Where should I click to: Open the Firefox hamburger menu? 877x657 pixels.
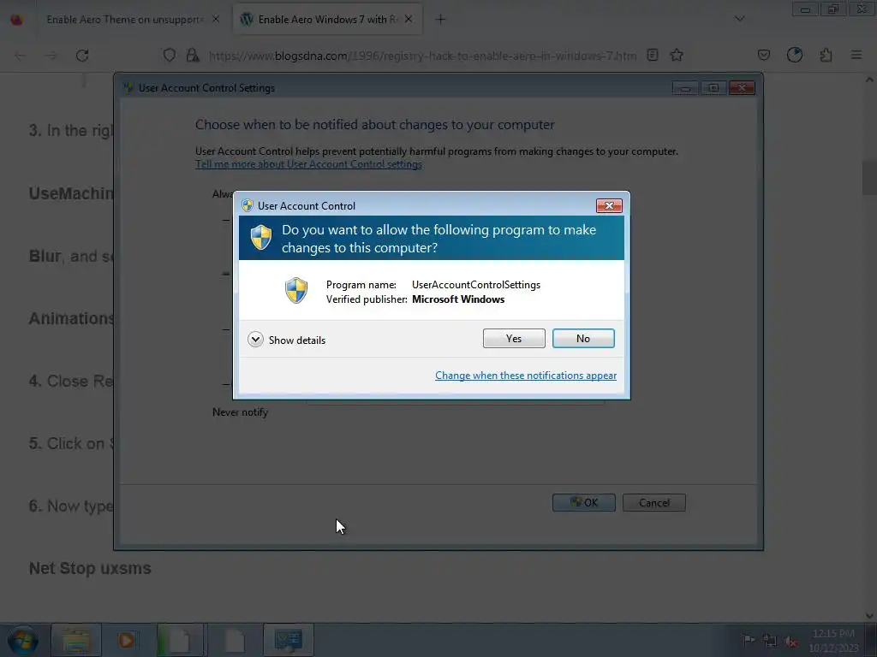click(x=856, y=56)
